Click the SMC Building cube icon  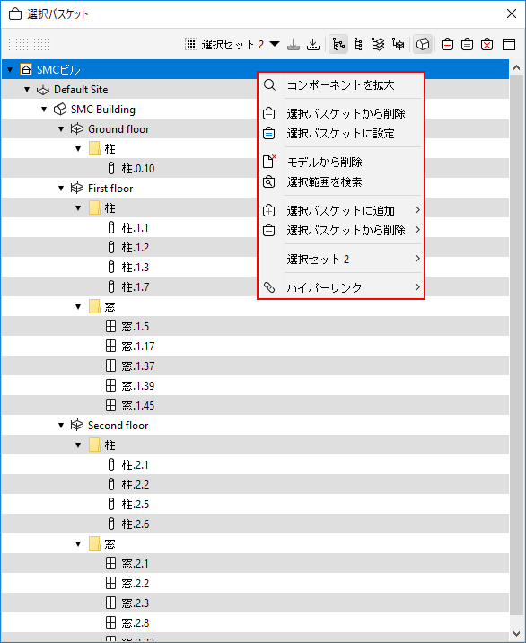pyautogui.click(x=60, y=109)
